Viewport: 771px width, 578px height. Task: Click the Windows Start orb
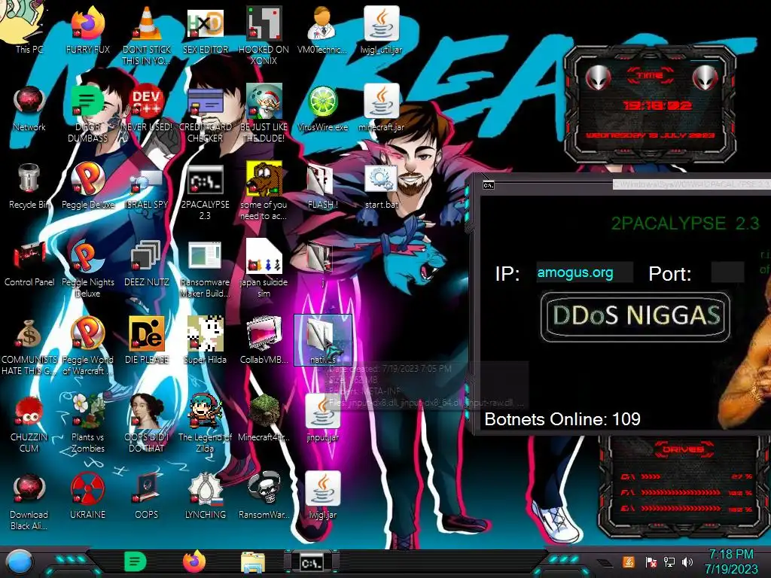click(19, 562)
